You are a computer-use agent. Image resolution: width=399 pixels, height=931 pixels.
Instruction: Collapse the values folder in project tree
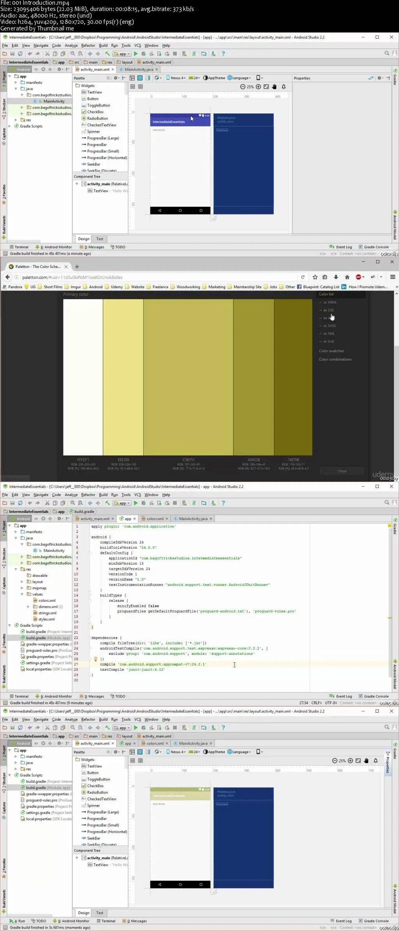coord(22,594)
